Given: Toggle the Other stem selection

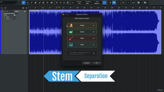Looking at the screenshot, I should (82, 45).
